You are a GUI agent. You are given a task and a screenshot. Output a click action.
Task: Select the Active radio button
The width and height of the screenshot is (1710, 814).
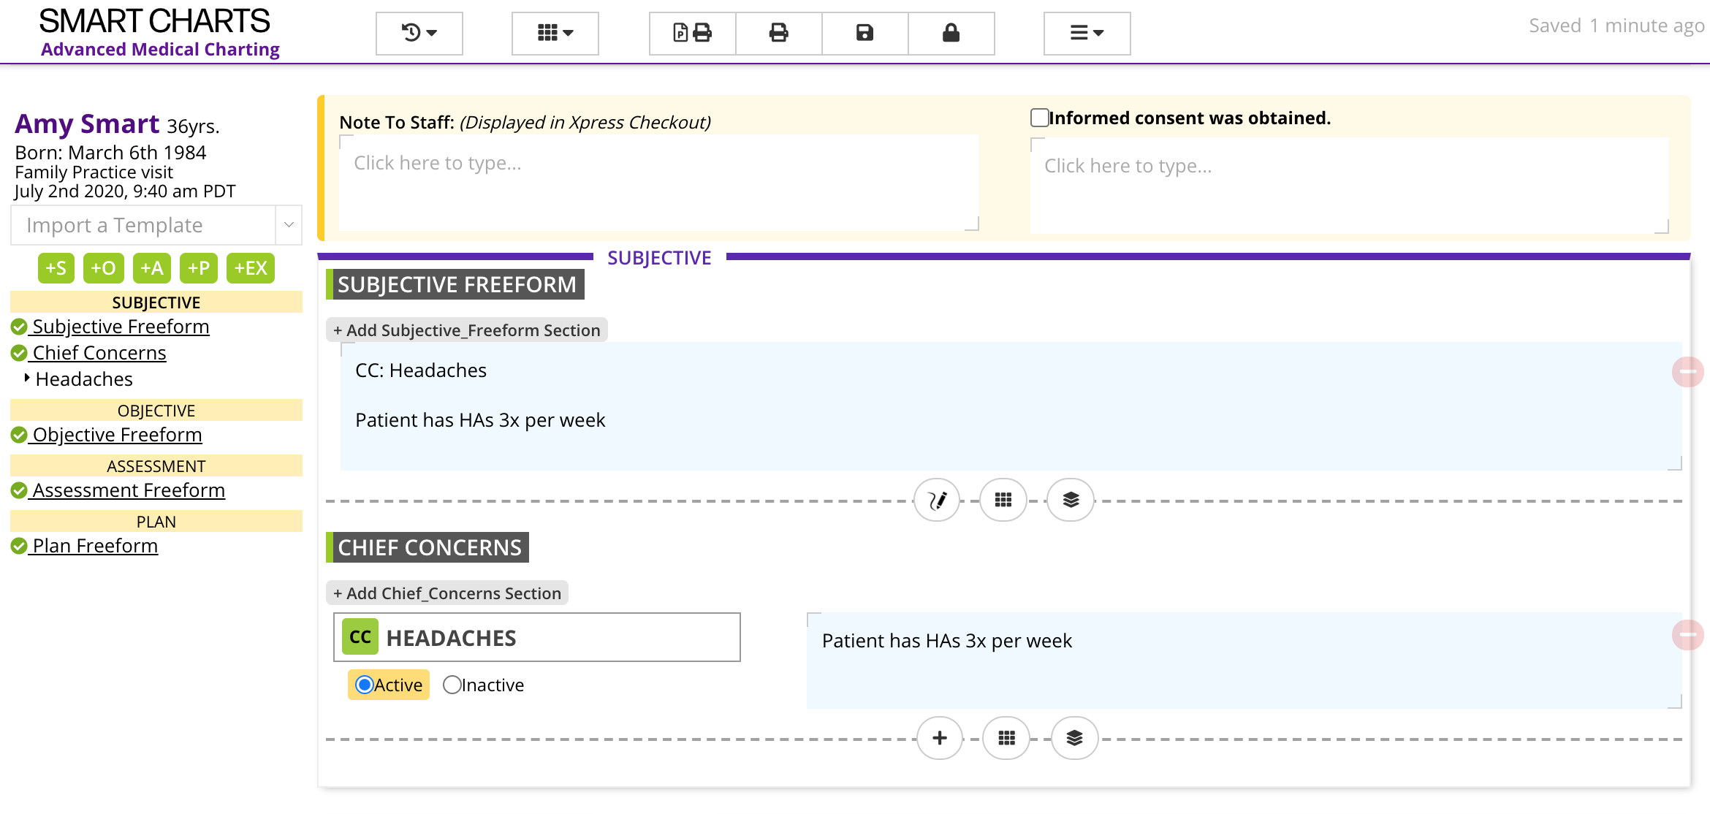point(364,685)
